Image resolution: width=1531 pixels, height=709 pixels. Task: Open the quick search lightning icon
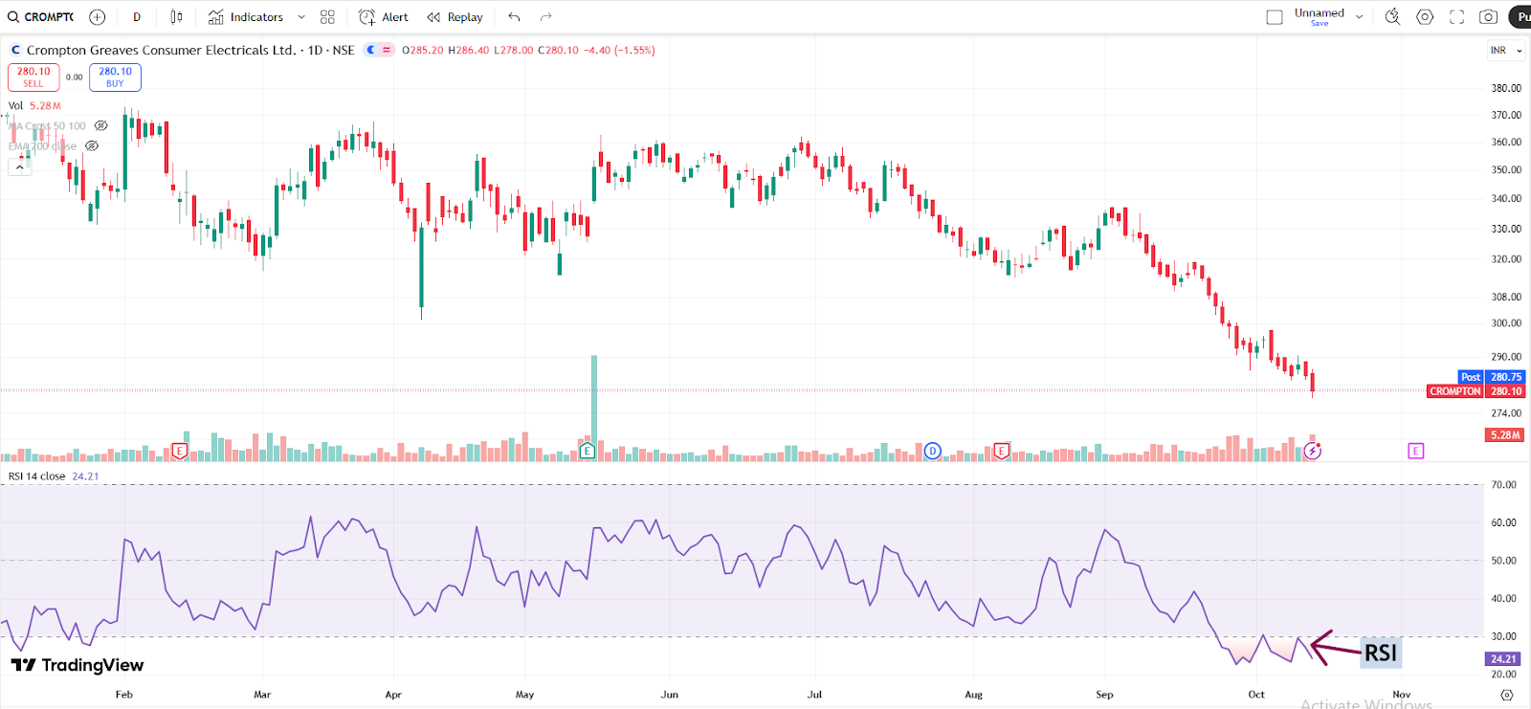pyautogui.click(x=1392, y=17)
